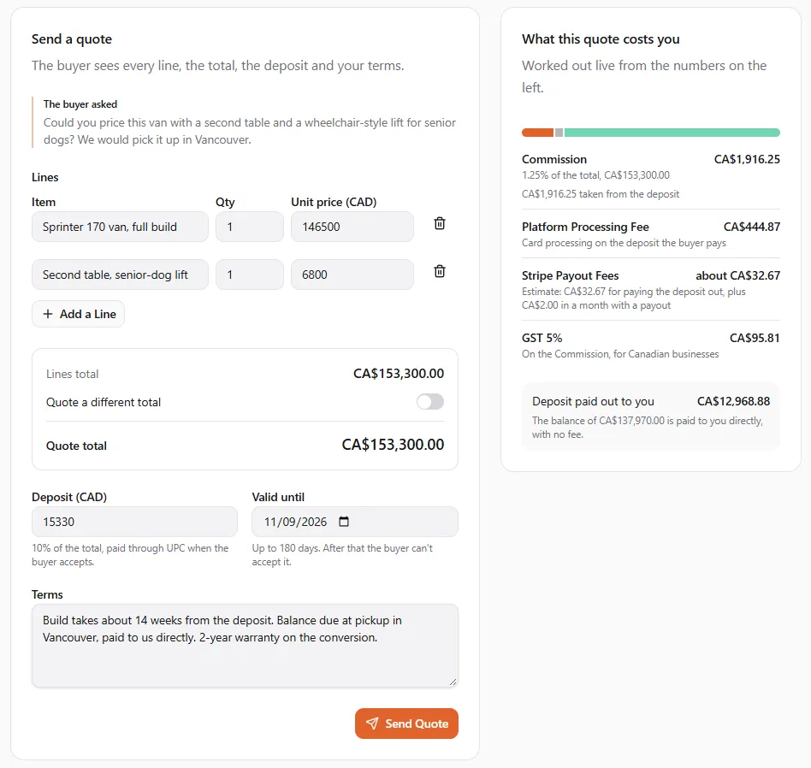Click the bold Quote total CA$153,300.00 amount

[x=393, y=445]
